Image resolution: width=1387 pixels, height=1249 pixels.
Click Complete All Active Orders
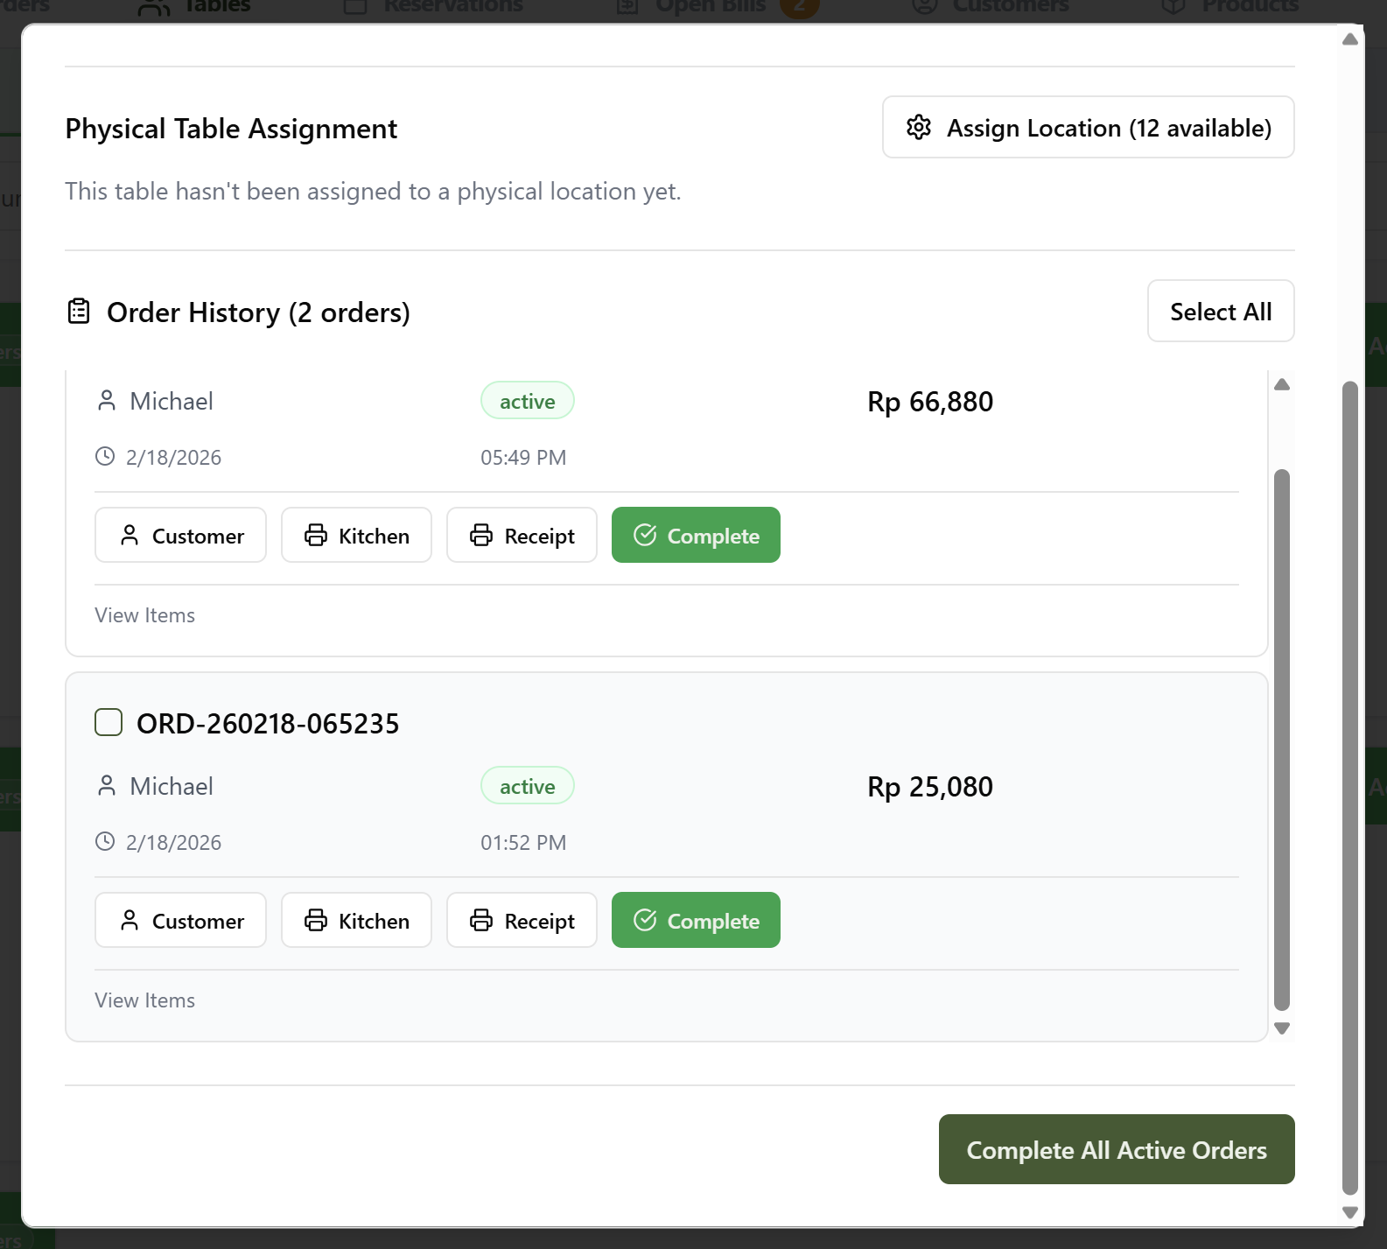pyautogui.click(x=1116, y=1149)
